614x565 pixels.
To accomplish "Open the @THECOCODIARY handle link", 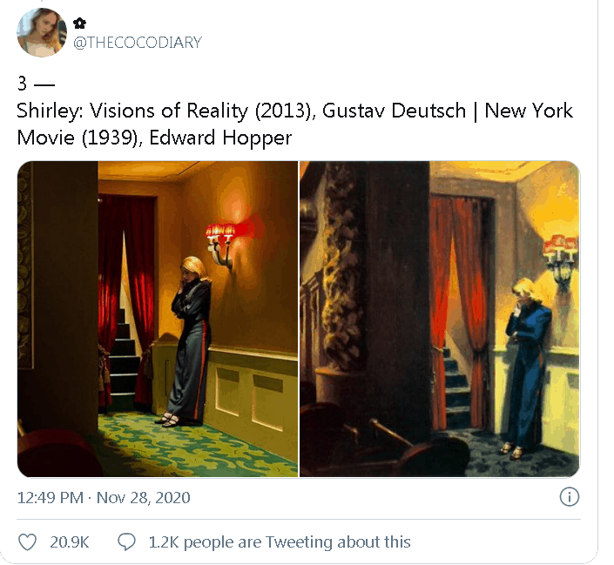I will (x=137, y=43).
